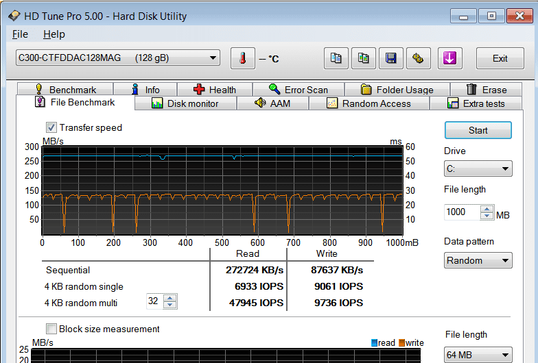Click the 1000 MB file length input field
Viewport: 538px width, 363px height.
pos(463,212)
